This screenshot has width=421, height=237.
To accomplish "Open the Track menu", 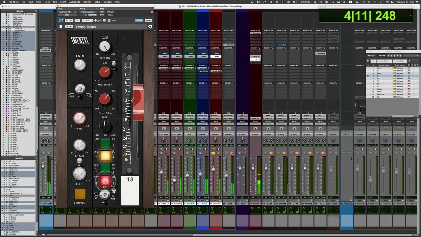I will pyautogui.click(x=47, y=2).
